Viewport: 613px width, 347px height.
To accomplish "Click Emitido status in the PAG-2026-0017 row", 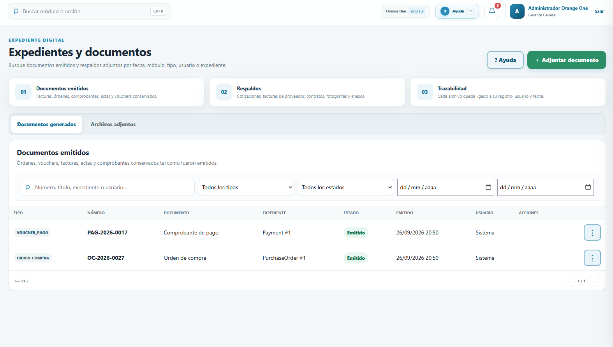I will point(356,233).
